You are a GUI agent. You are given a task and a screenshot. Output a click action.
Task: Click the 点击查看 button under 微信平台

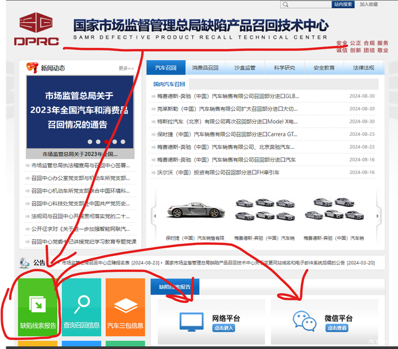(x=337, y=328)
